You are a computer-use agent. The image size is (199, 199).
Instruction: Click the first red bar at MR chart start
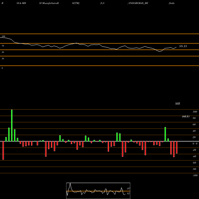tap(3, 150)
